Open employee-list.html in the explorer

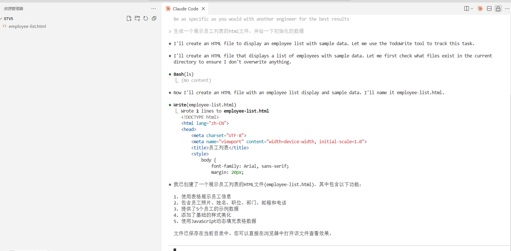click(x=27, y=26)
